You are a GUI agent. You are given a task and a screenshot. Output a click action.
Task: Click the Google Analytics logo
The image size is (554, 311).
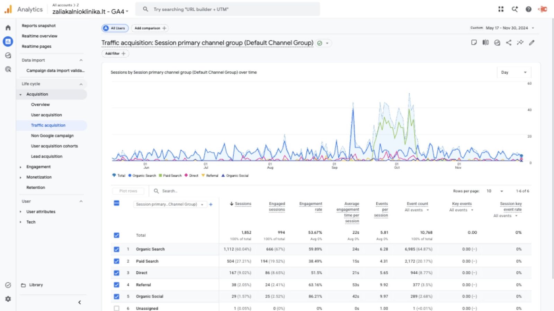click(x=8, y=9)
